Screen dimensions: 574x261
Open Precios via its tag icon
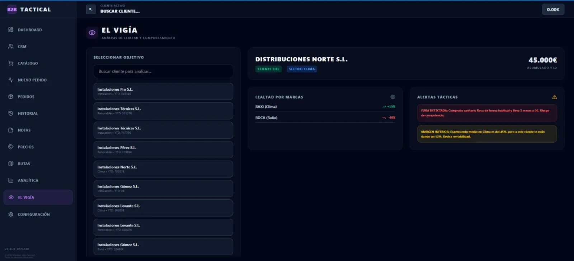tap(11, 147)
